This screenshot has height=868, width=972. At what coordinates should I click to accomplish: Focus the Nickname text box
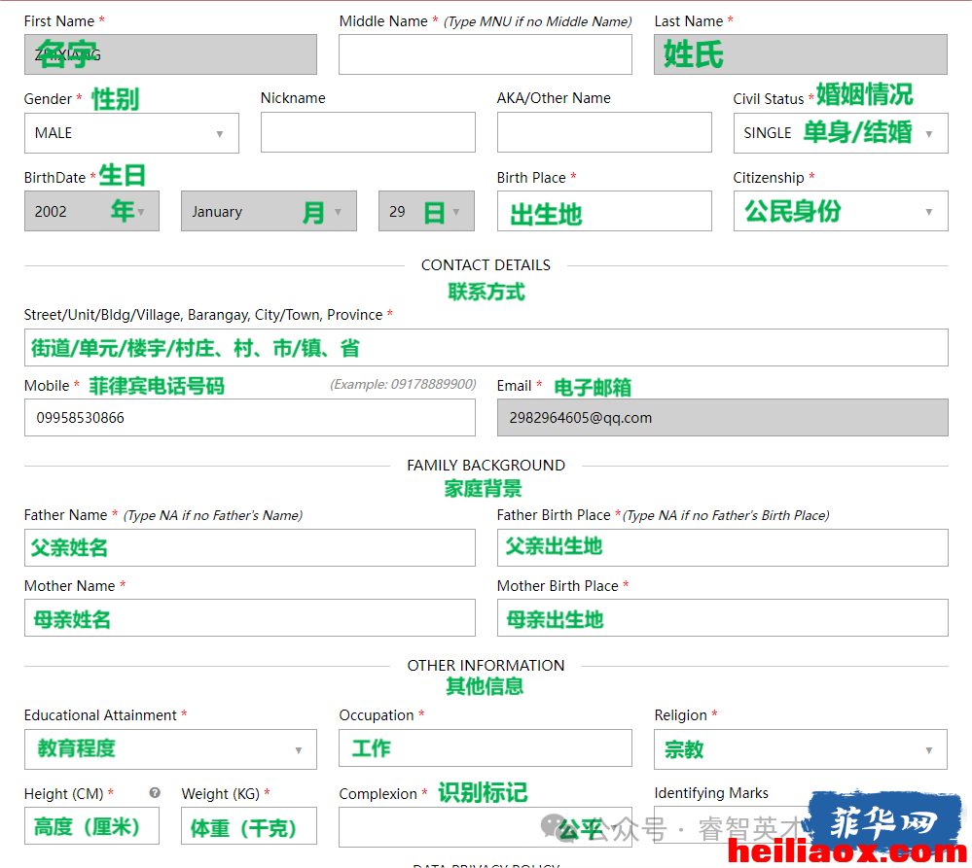[x=368, y=132]
